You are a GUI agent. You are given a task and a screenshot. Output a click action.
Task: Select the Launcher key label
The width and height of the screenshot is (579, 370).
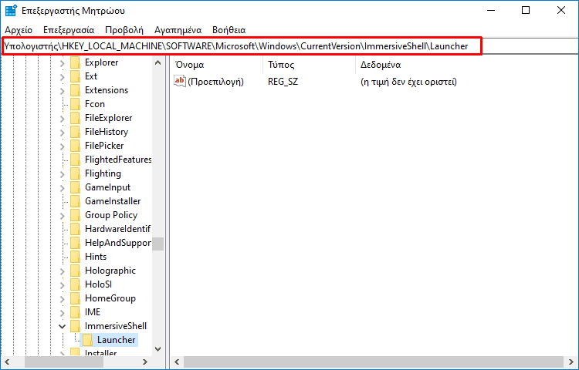pos(116,340)
